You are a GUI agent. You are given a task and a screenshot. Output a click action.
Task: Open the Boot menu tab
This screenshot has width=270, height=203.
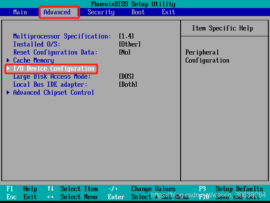tap(138, 12)
